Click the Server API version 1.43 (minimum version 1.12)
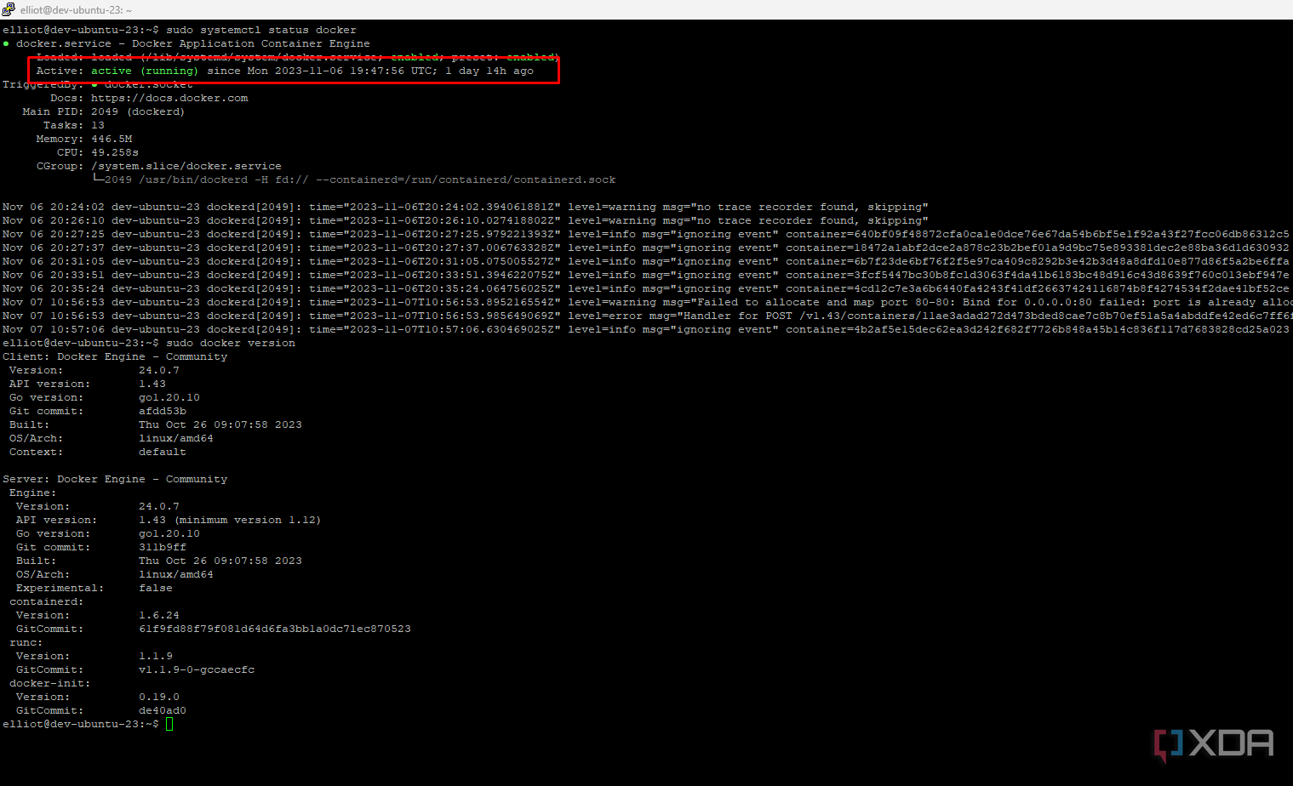 230,520
